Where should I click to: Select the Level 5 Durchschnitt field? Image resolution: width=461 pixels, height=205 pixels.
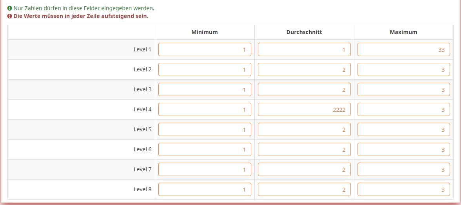(x=304, y=129)
